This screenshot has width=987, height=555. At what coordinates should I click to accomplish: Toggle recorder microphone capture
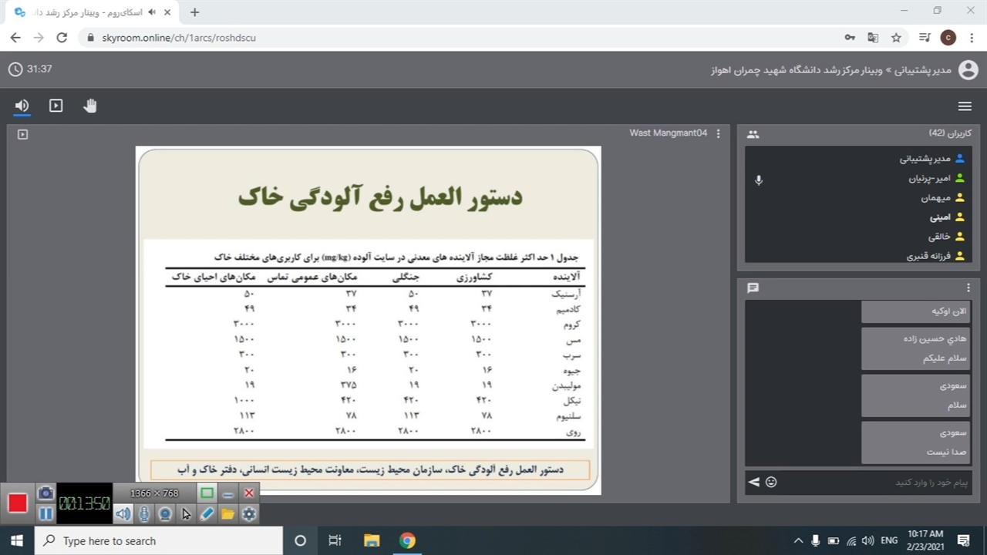(144, 513)
